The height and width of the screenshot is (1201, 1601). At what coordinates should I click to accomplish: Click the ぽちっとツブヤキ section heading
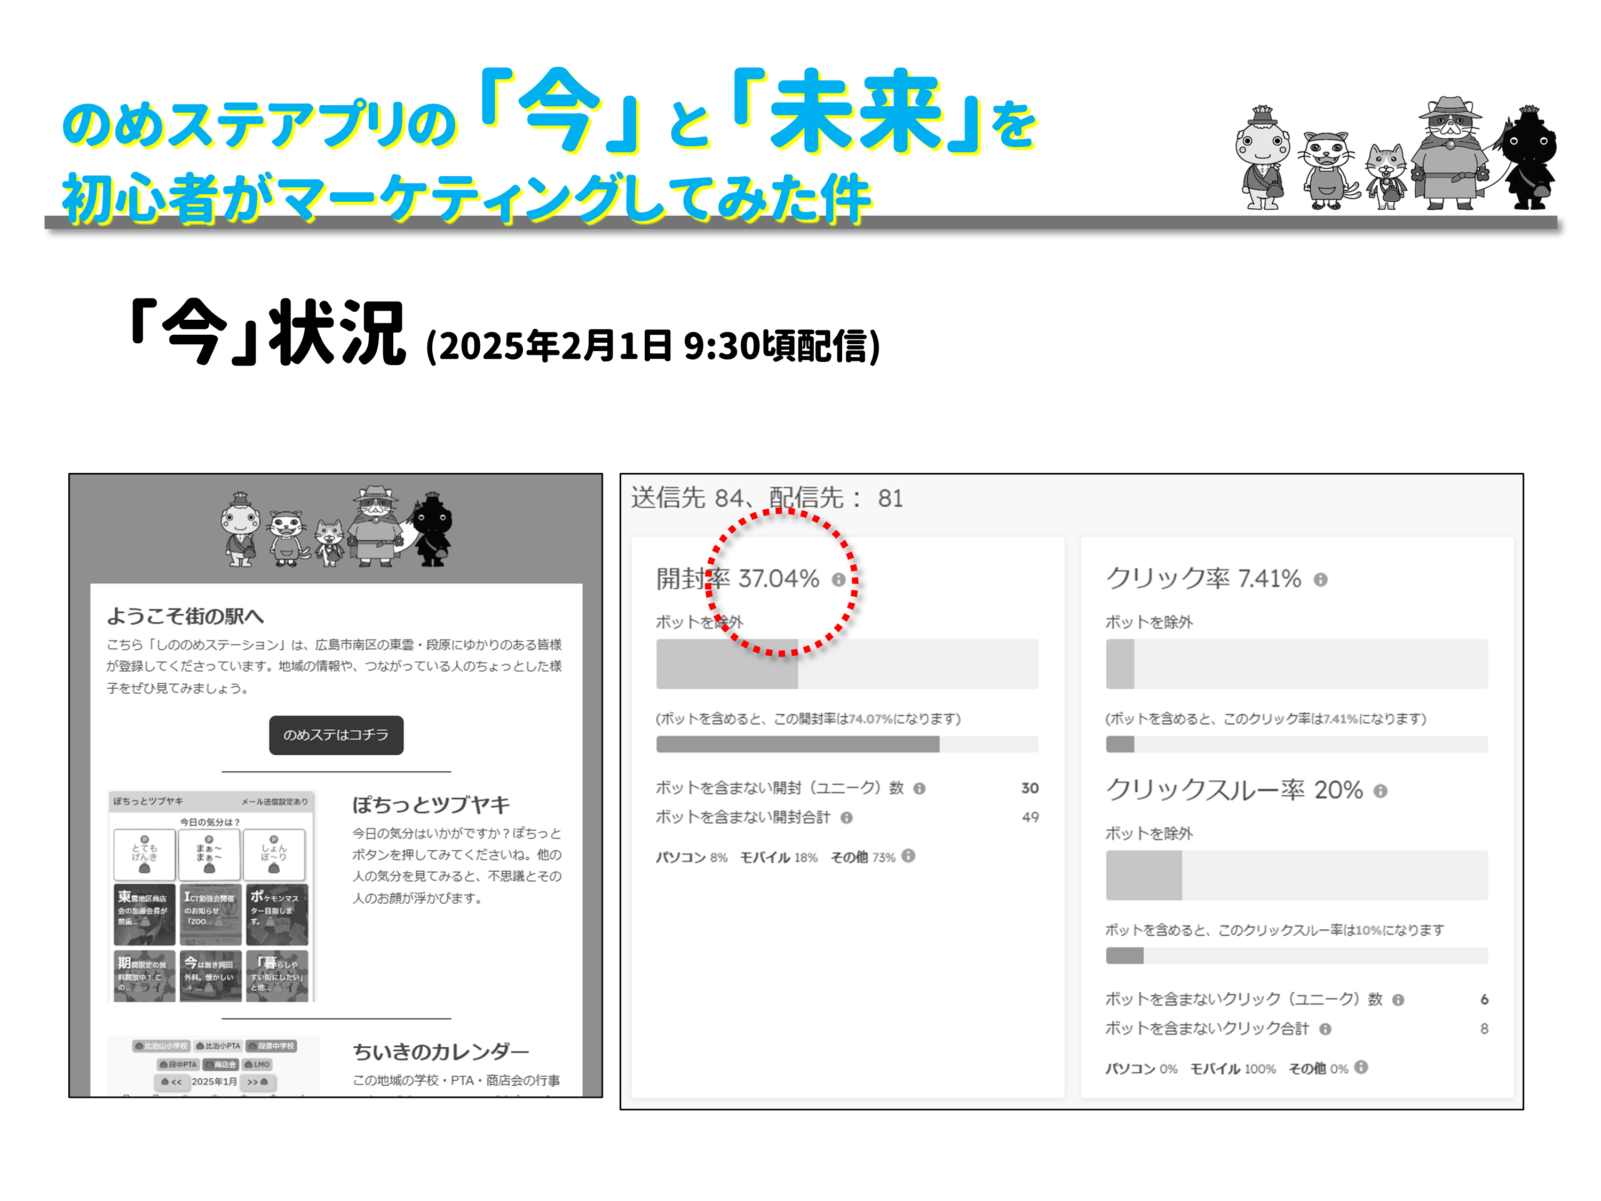coord(431,805)
